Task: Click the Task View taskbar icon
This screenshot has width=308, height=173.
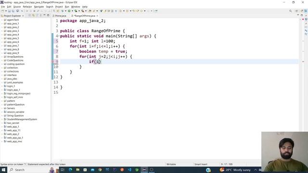Action: point(63,170)
